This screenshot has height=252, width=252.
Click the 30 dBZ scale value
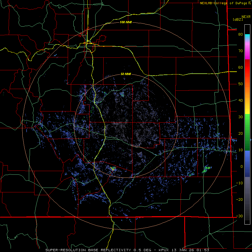pyautogui.click(x=241, y=117)
